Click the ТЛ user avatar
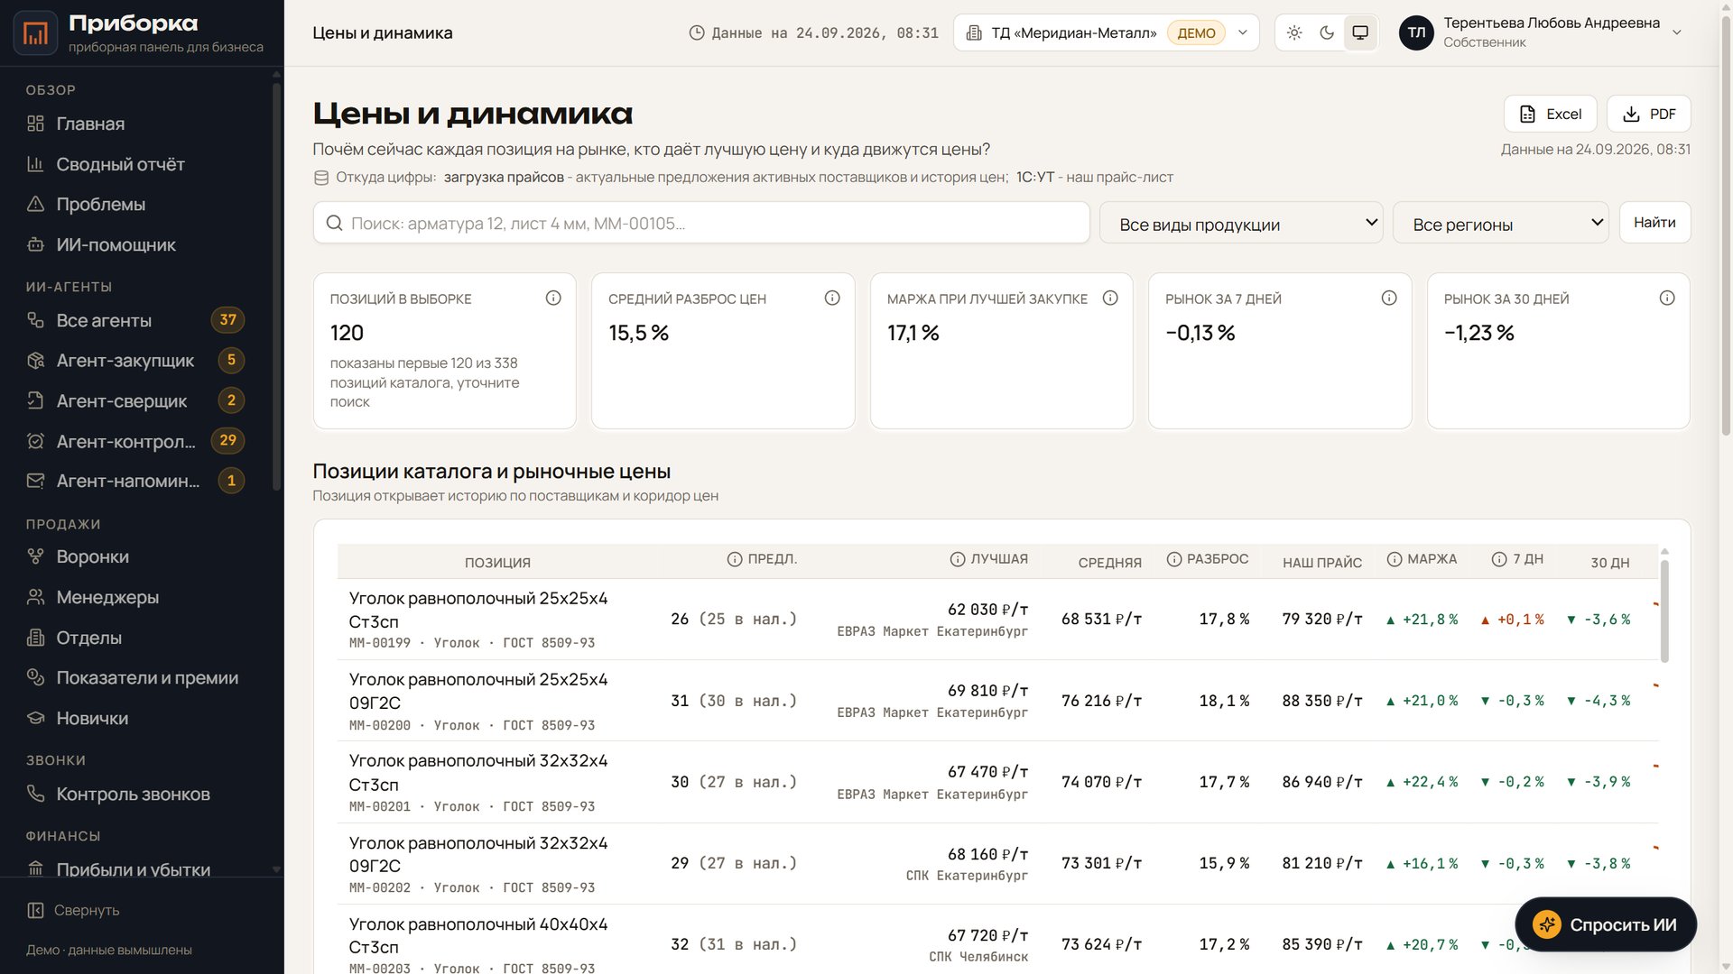Screen dimensions: 1733x974 point(1416,32)
